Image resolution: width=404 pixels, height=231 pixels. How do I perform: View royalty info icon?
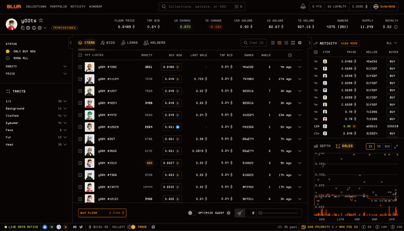(x=396, y=27)
